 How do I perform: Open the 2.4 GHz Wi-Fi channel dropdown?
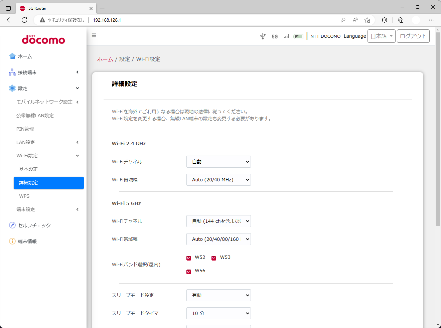pyautogui.click(x=218, y=162)
